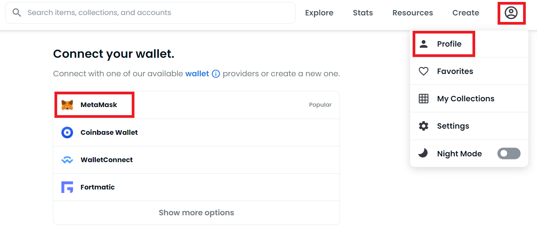This screenshot has width=537, height=228.
Task: Click the Create link in header
Action: tap(466, 13)
